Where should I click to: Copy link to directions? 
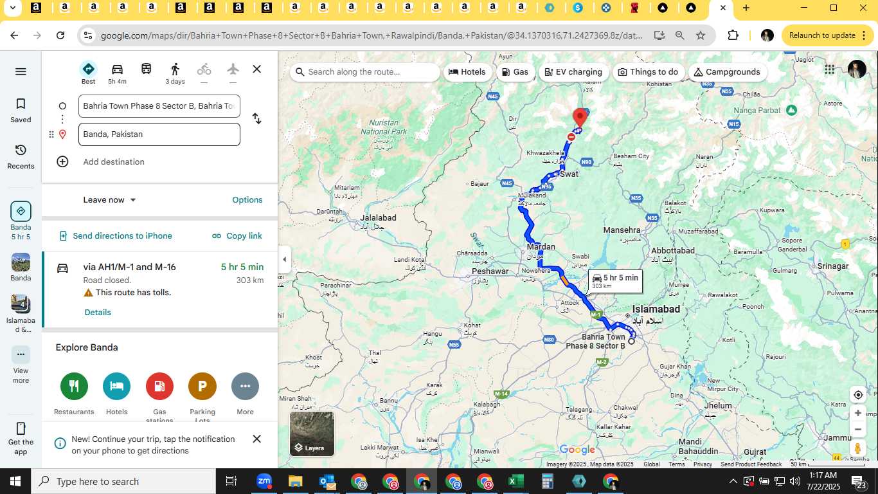237,236
